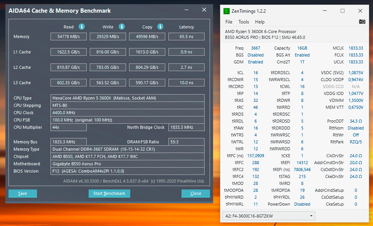The width and height of the screenshot is (373, 226).
Task: Click tREFI value 14312
Action: (302, 163)
